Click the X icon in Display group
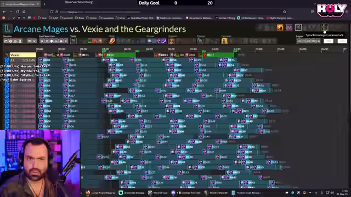The height and width of the screenshot is (197, 351). tap(34, 41)
